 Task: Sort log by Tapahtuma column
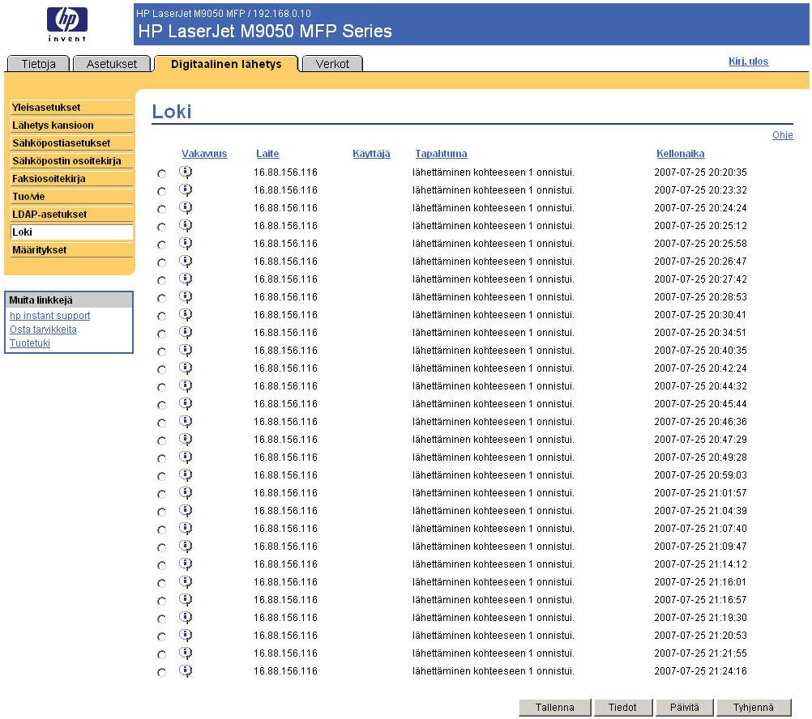(x=441, y=154)
